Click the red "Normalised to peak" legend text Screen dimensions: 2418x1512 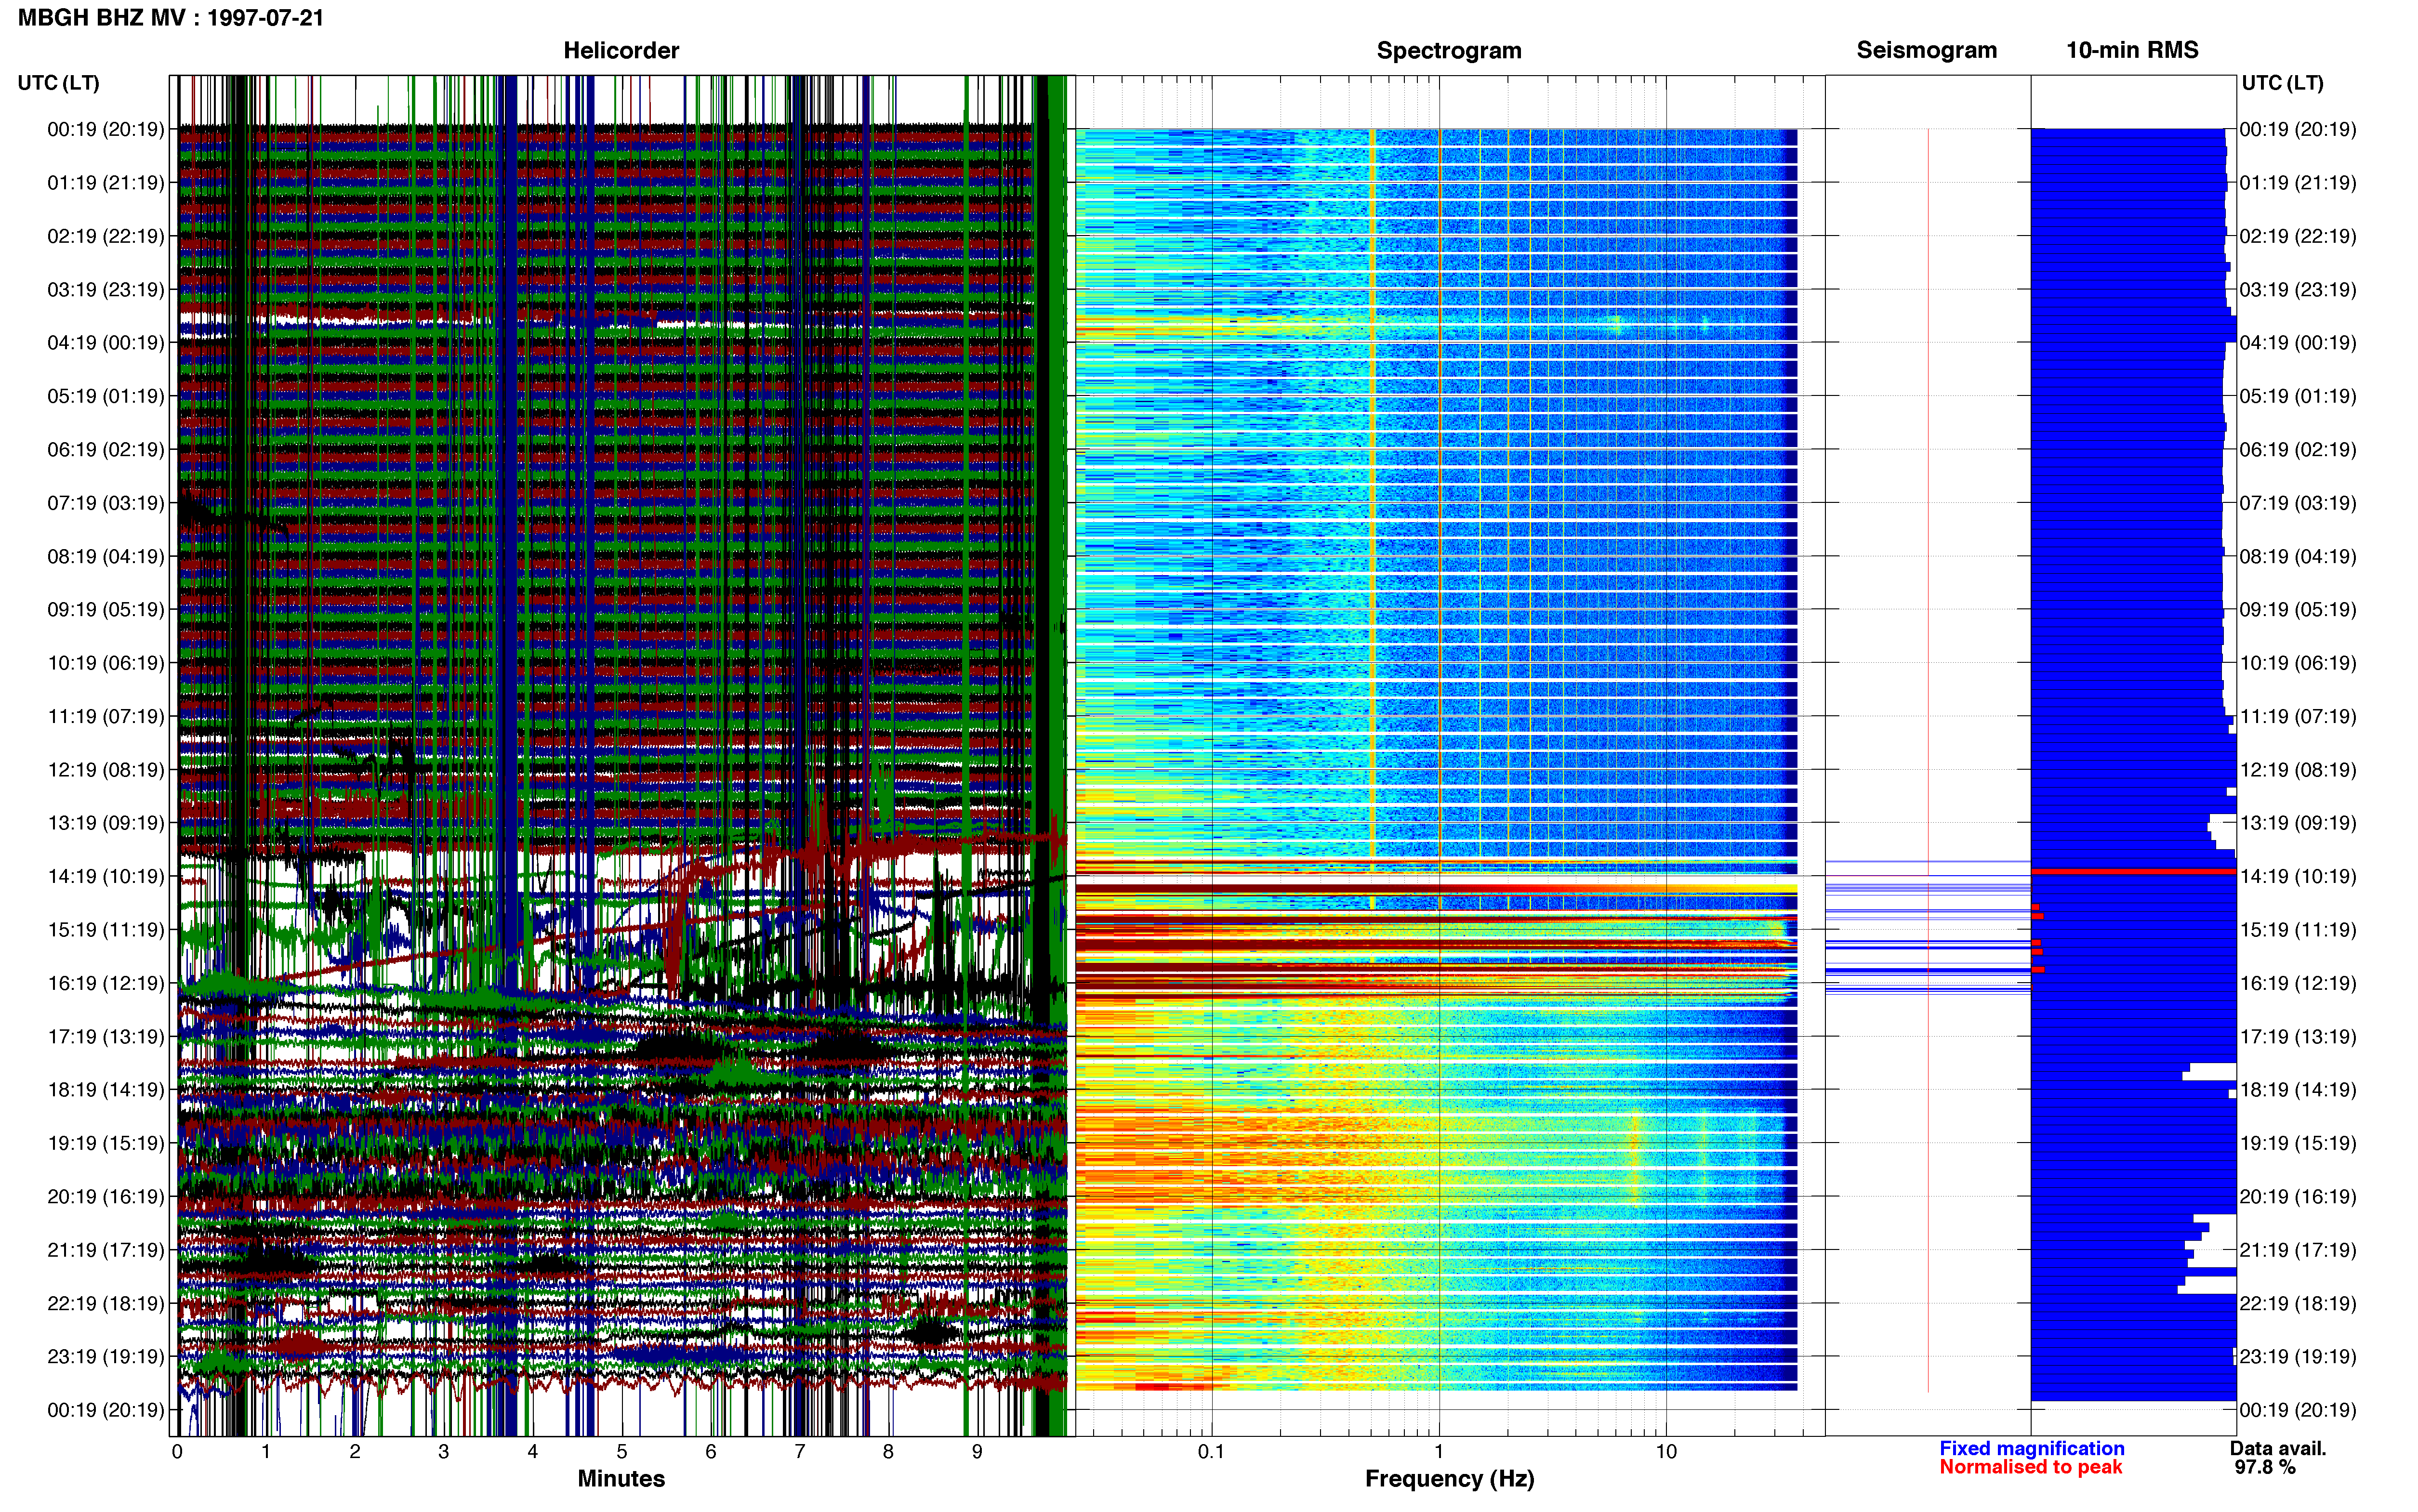[2030, 1467]
